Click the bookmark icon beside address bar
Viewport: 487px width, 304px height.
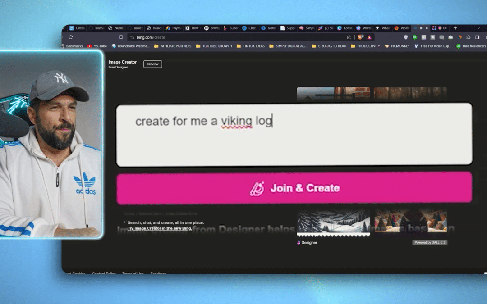click(x=121, y=37)
